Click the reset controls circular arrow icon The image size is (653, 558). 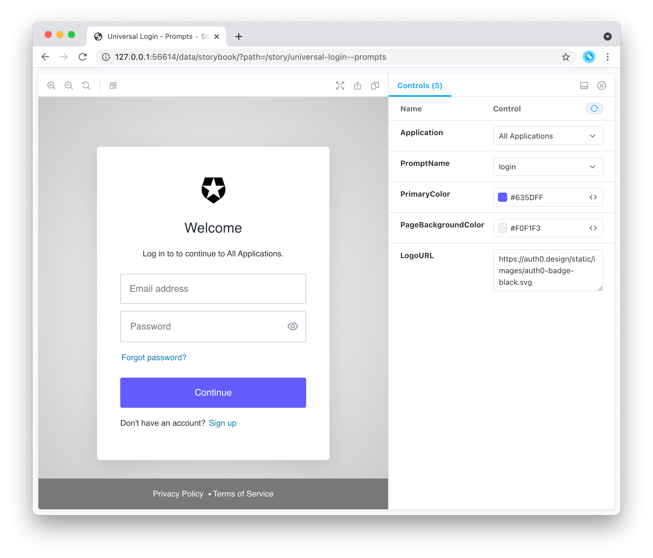coord(594,108)
